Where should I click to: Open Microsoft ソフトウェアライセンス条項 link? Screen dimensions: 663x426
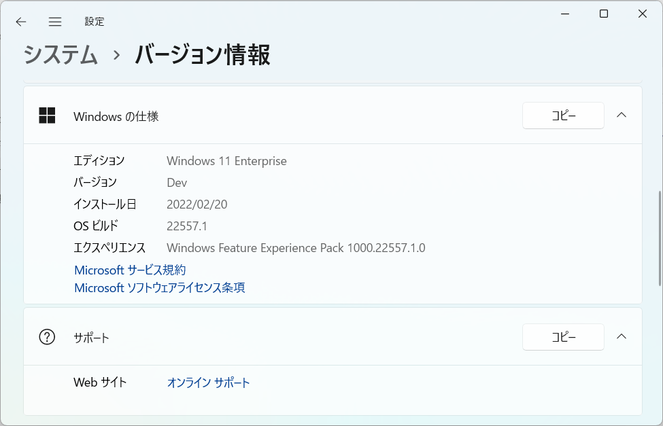coord(159,288)
